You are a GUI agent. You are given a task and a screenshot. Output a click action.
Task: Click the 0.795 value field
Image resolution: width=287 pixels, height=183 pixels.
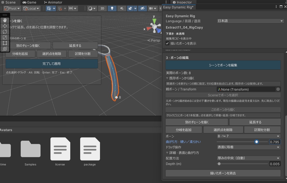[275, 142]
